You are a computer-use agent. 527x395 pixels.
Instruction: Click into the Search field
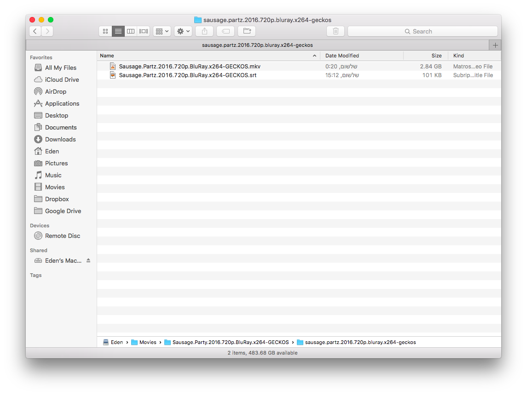click(423, 31)
